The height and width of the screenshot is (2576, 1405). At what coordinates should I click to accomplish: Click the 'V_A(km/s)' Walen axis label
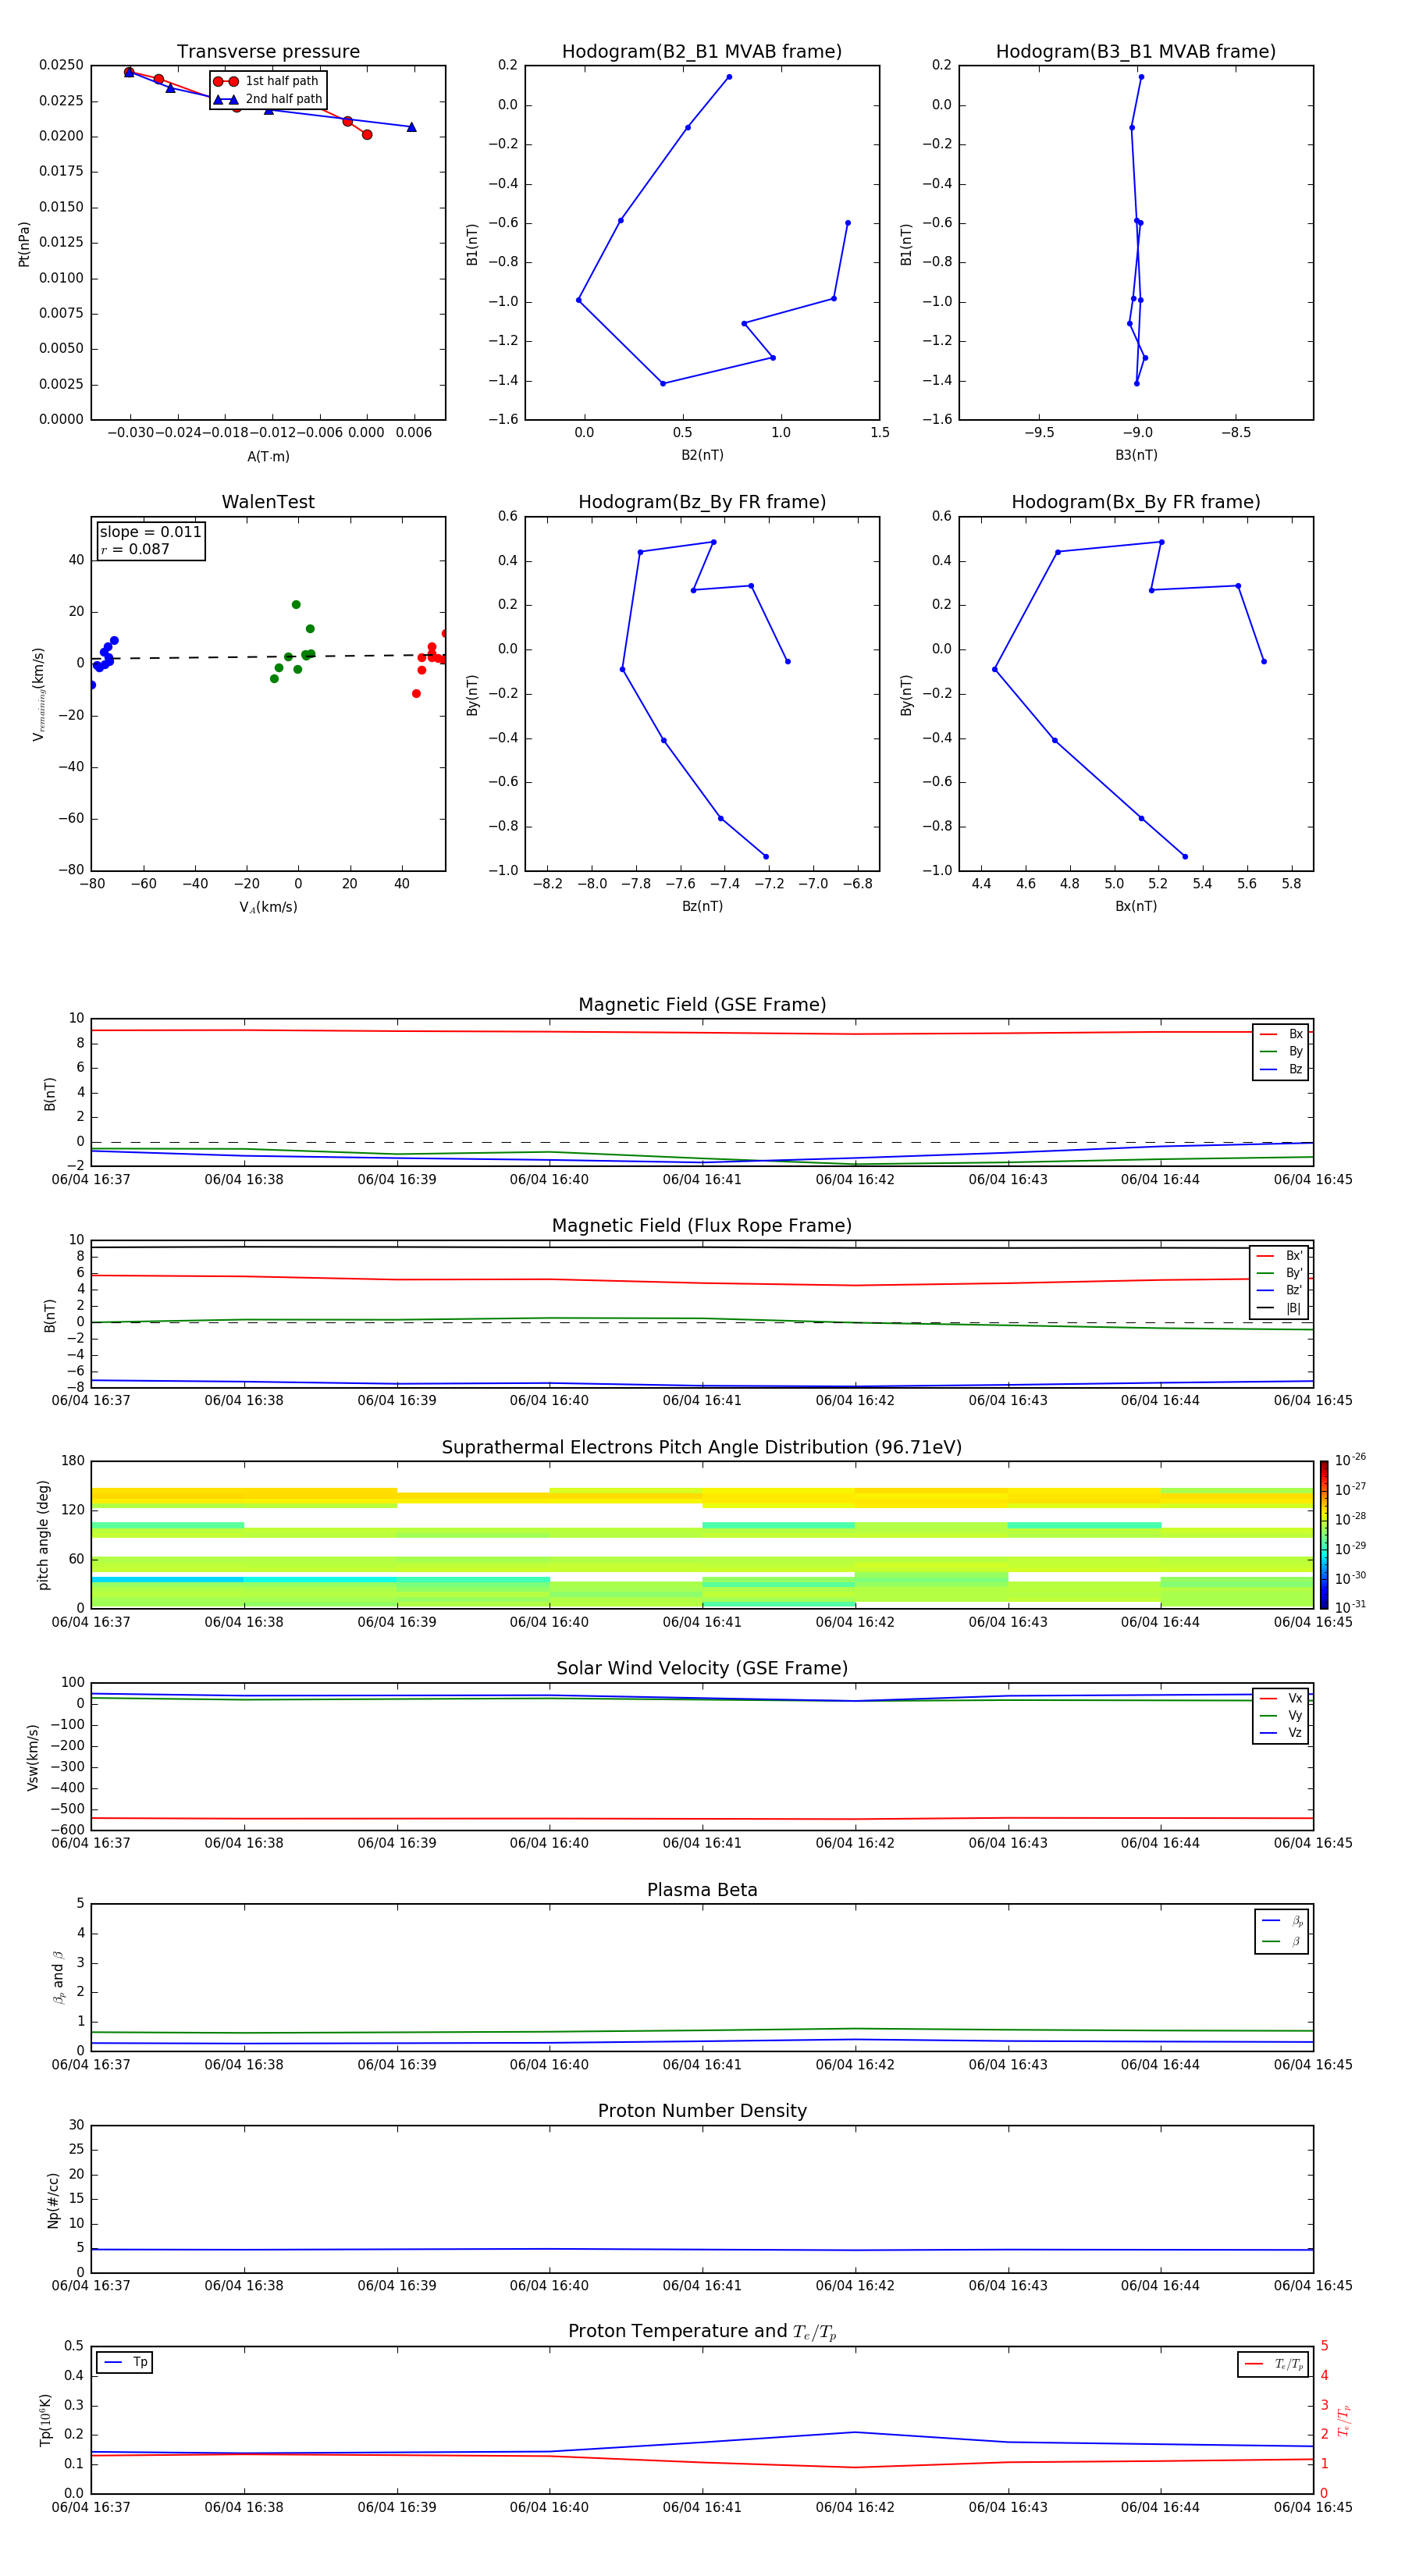pos(268,907)
